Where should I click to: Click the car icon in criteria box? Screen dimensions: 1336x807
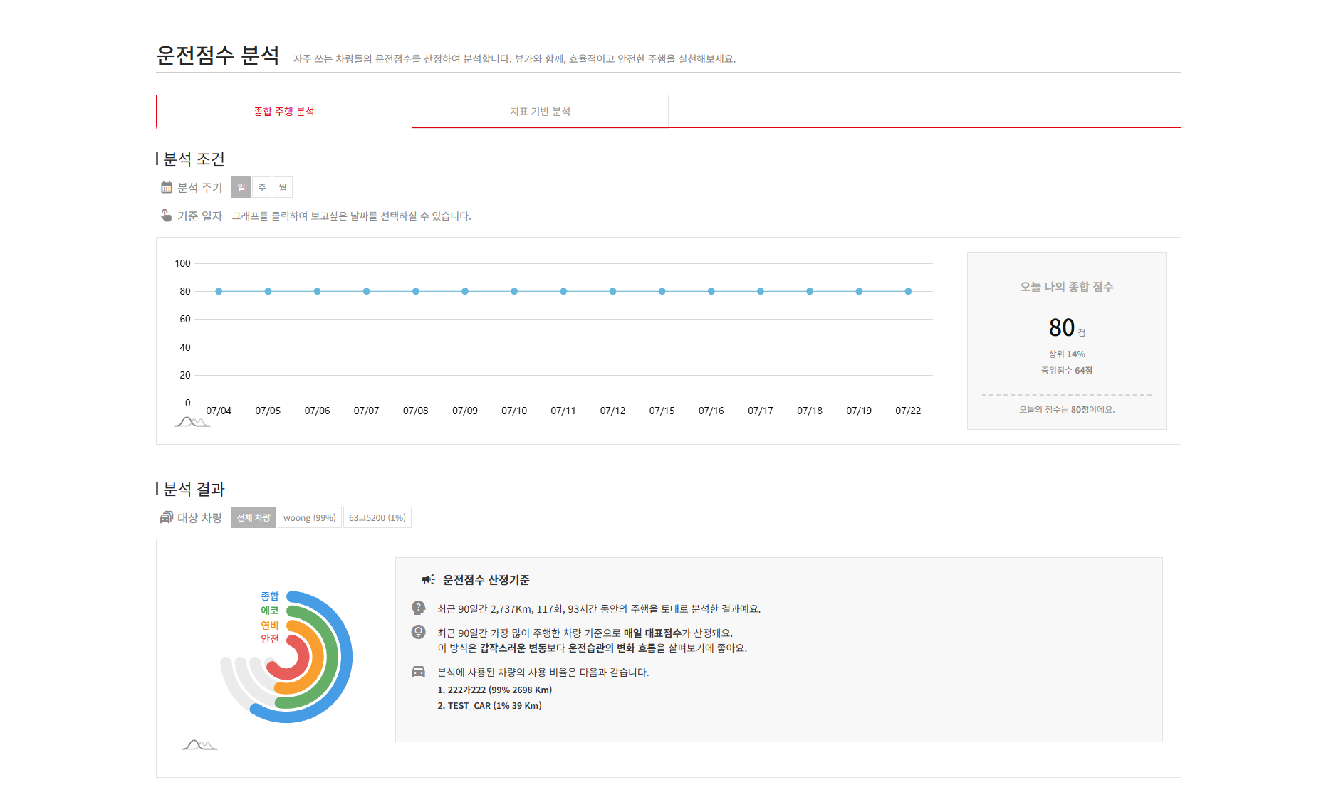(x=419, y=672)
